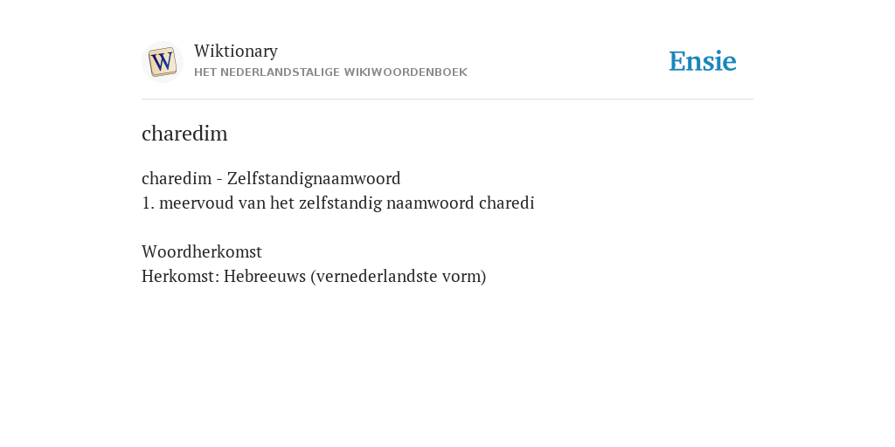Viewport: 895px width, 447px height.
Task: Click the word 'Herkomst:' label
Action: point(180,276)
